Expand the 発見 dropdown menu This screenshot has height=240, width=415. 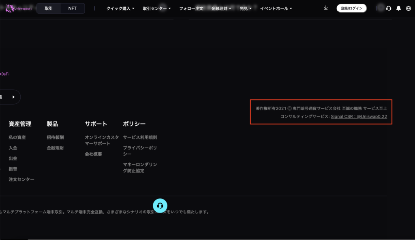(246, 8)
